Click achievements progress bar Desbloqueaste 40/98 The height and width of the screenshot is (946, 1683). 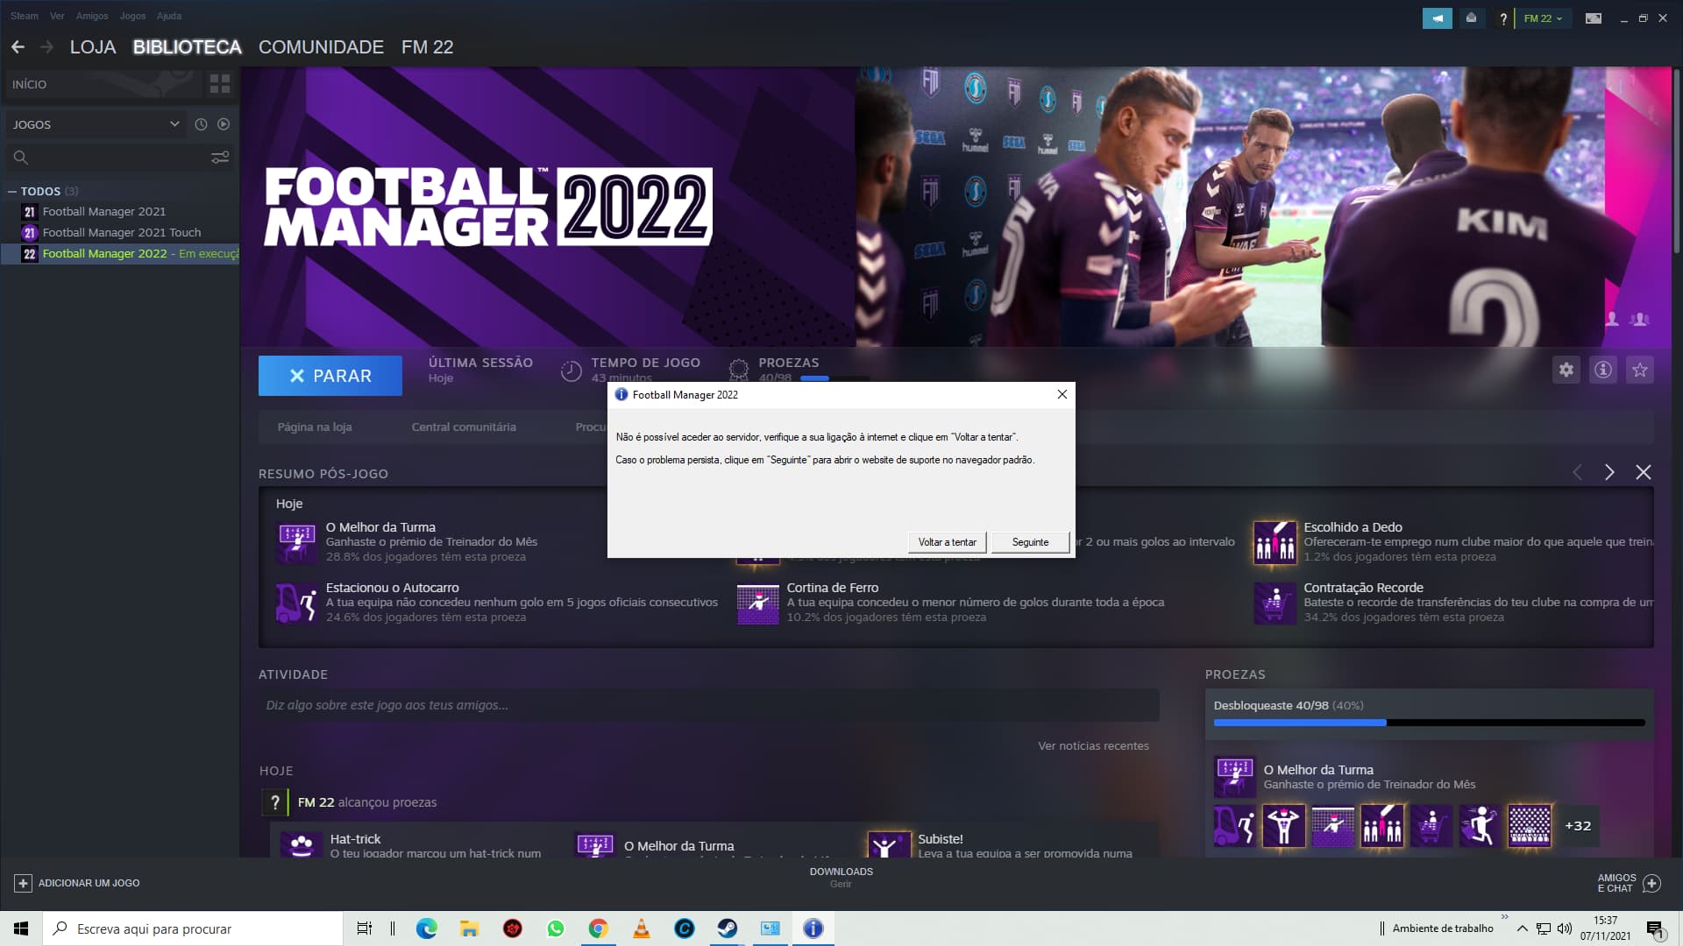point(1429,723)
